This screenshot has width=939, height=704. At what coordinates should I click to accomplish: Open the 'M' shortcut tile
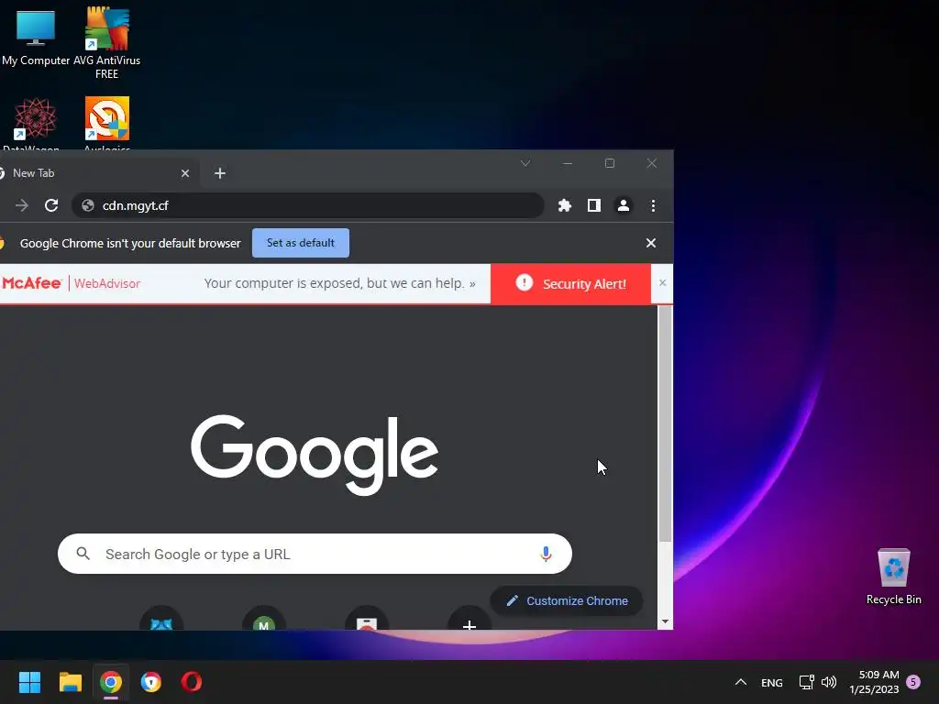(x=264, y=621)
